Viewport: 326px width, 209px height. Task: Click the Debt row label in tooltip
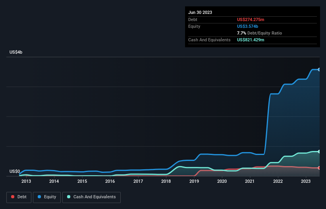pyautogui.click(x=193, y=19)
